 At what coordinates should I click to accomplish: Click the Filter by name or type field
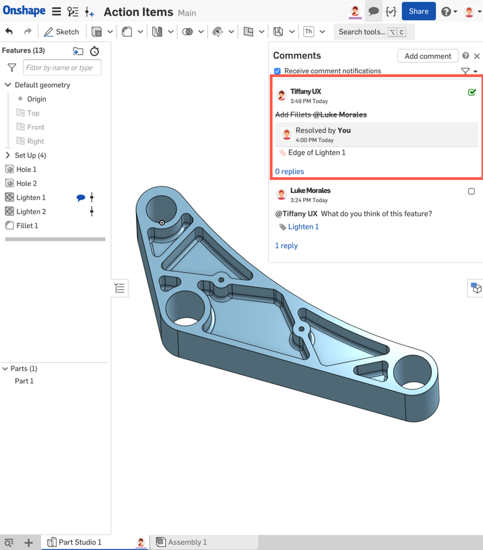(x=62, y=68)
